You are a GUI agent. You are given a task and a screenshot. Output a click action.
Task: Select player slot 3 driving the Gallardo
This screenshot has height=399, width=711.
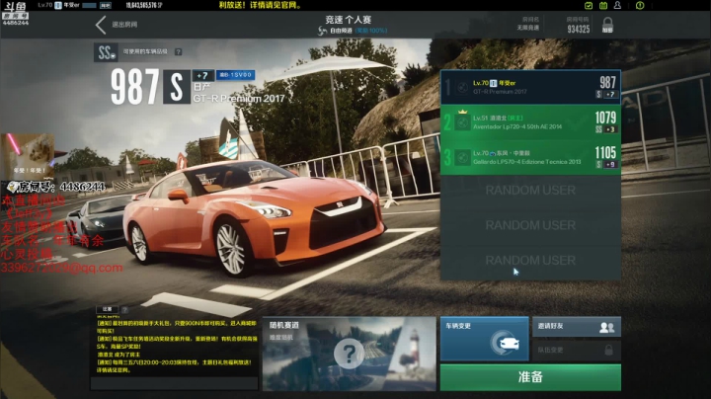(x=530, y=157)
